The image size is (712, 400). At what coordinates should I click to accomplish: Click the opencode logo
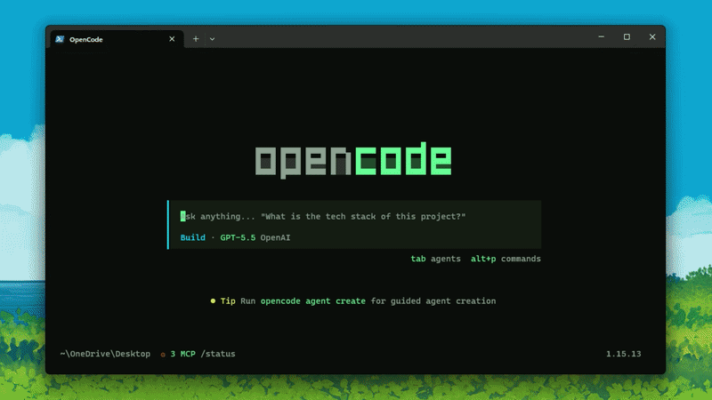pyautogui.click(x=353, y=160)
